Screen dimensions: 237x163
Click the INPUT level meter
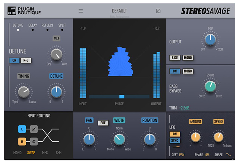click(83, 73)
